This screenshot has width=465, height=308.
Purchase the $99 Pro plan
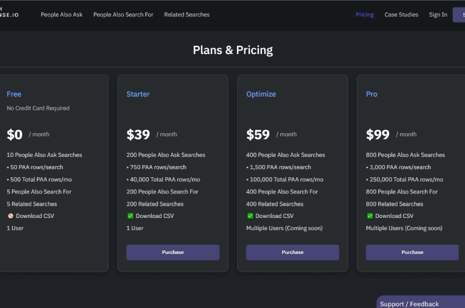pos(412,252)
